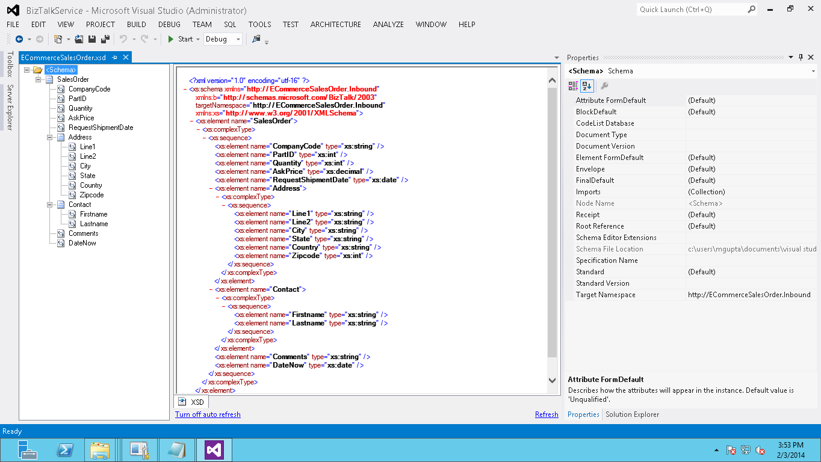This screenshot has width=821, height=462.
Task: Open the New Project dropdown arrow
Action: point(68,39)
